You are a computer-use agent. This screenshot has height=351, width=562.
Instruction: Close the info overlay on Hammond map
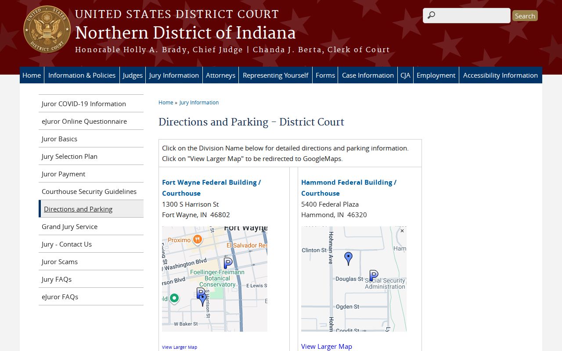click(x=402, y=231)
